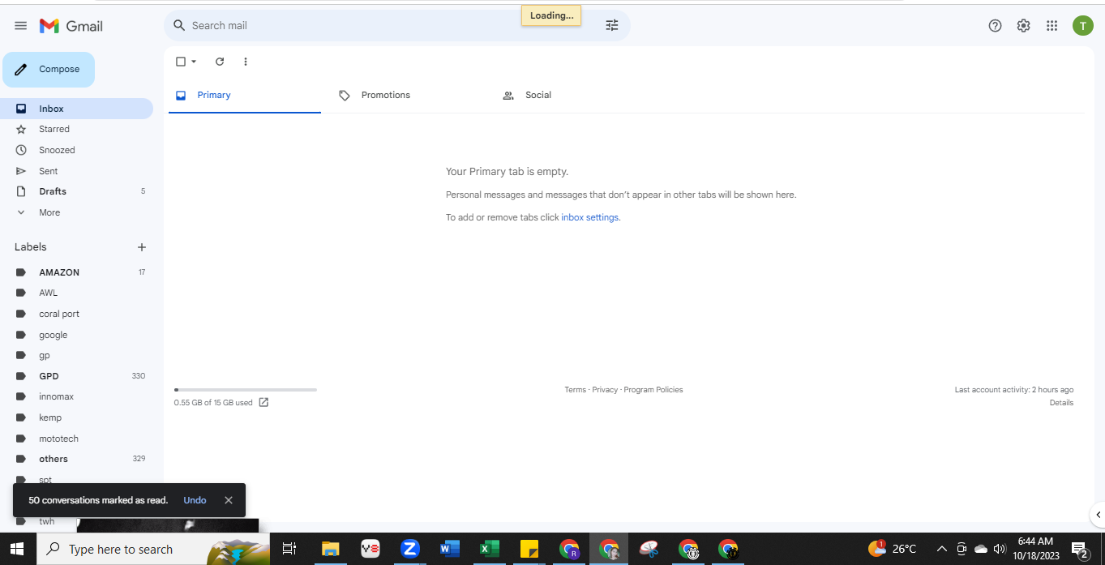
Task: Create a new label with plus icon
Action: pos(142,247)
